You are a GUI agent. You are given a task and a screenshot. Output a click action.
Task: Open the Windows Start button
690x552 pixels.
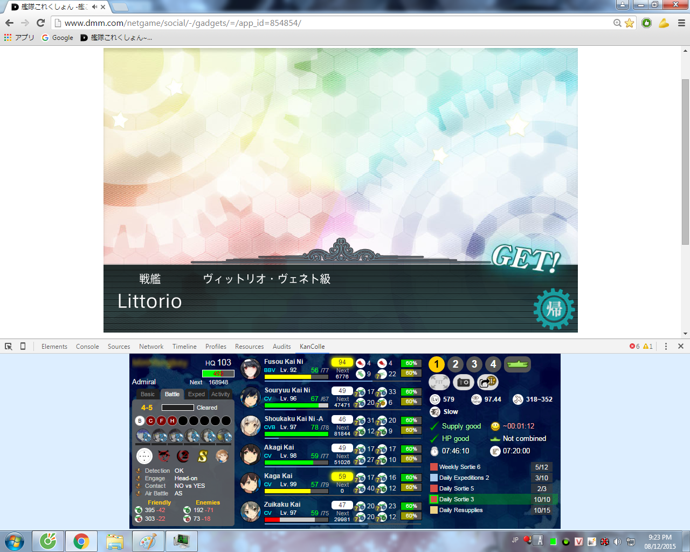point(15,541)
